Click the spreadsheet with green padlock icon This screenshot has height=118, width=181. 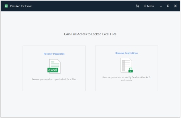126,65
